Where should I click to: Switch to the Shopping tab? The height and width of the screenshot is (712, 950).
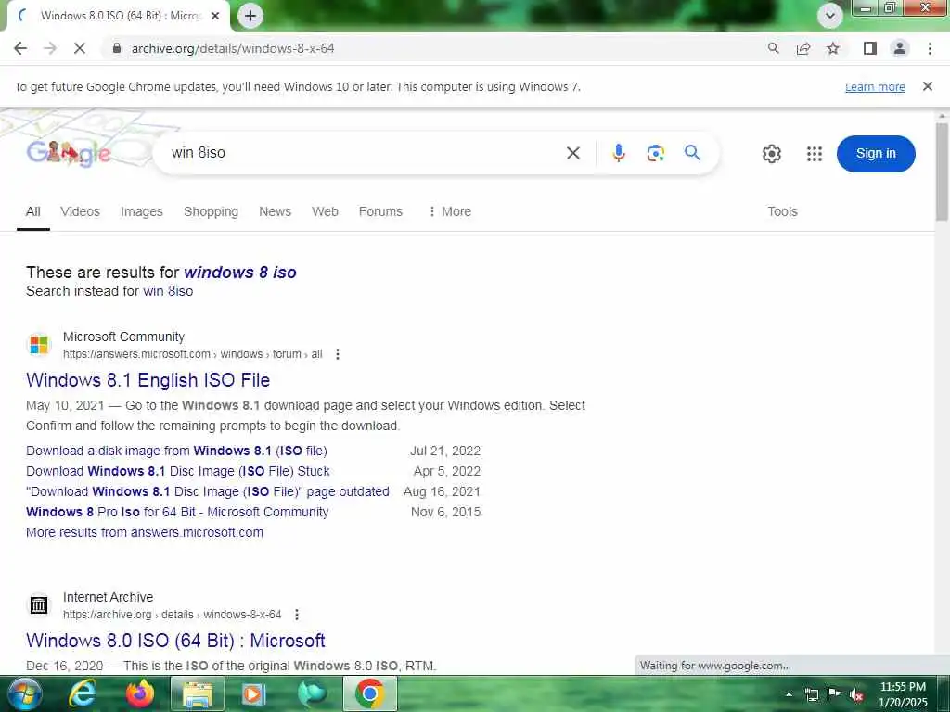[x=211, y=212]
